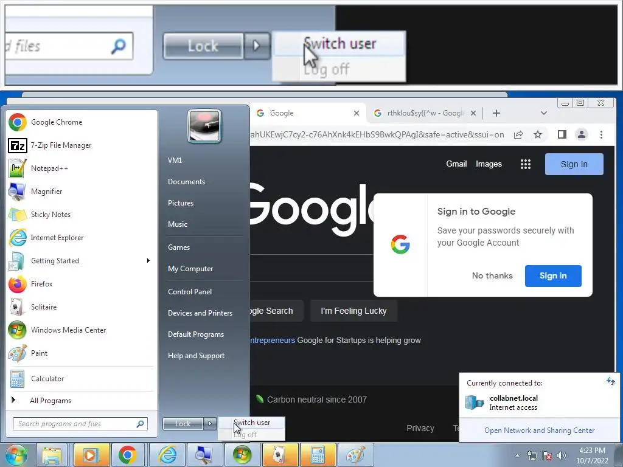
Task: Launch Firefox from Start menu
Action: pos(81,283)
